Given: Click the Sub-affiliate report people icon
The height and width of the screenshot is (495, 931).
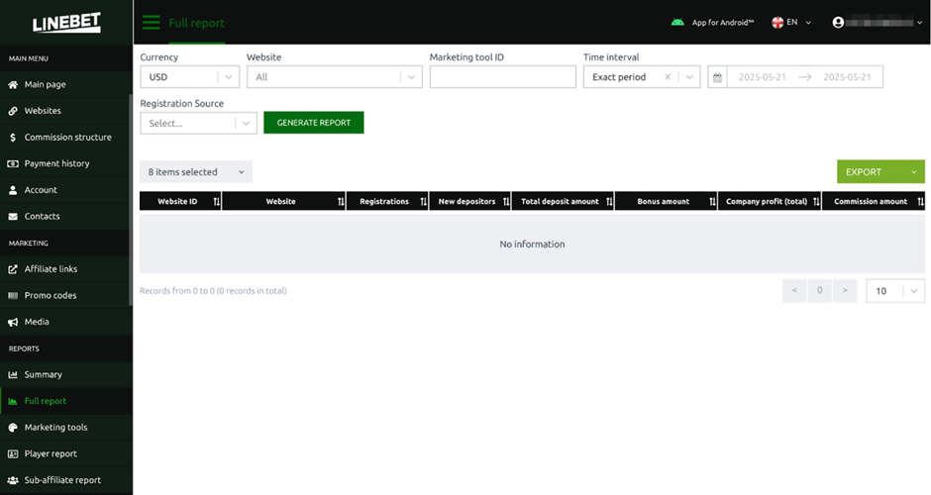Looking at the screenshot, I should coord(13,480).
